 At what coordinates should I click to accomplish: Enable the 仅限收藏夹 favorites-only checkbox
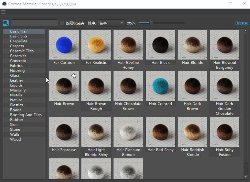click(x=62, y=23)
